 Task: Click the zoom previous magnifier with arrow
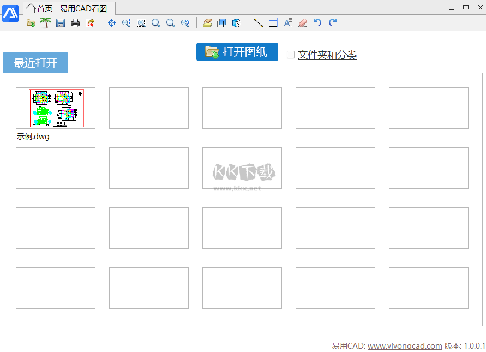click(x=185, y=23)
